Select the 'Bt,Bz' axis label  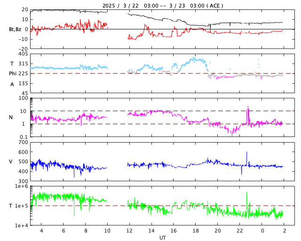pos(15,29)
